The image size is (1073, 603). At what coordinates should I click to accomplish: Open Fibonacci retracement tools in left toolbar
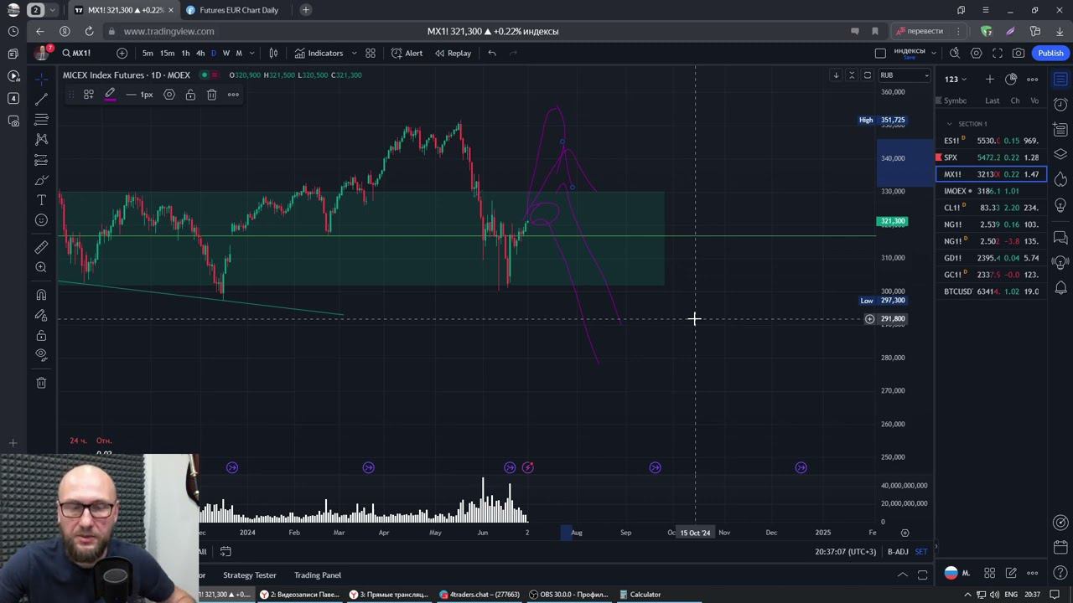[41, 119]
